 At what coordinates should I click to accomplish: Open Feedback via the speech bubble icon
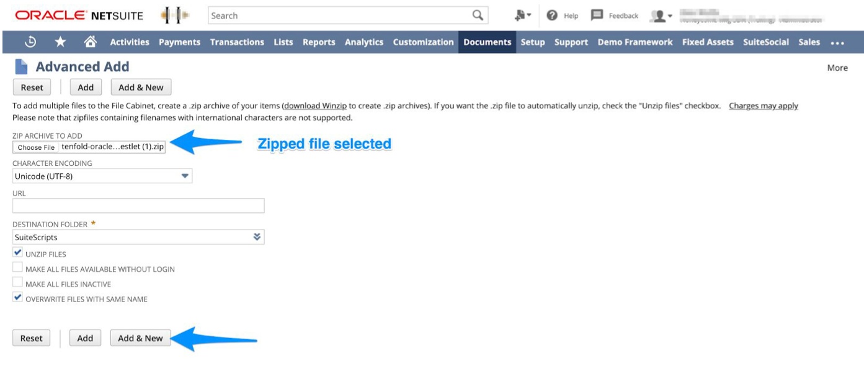coord(597,15)
